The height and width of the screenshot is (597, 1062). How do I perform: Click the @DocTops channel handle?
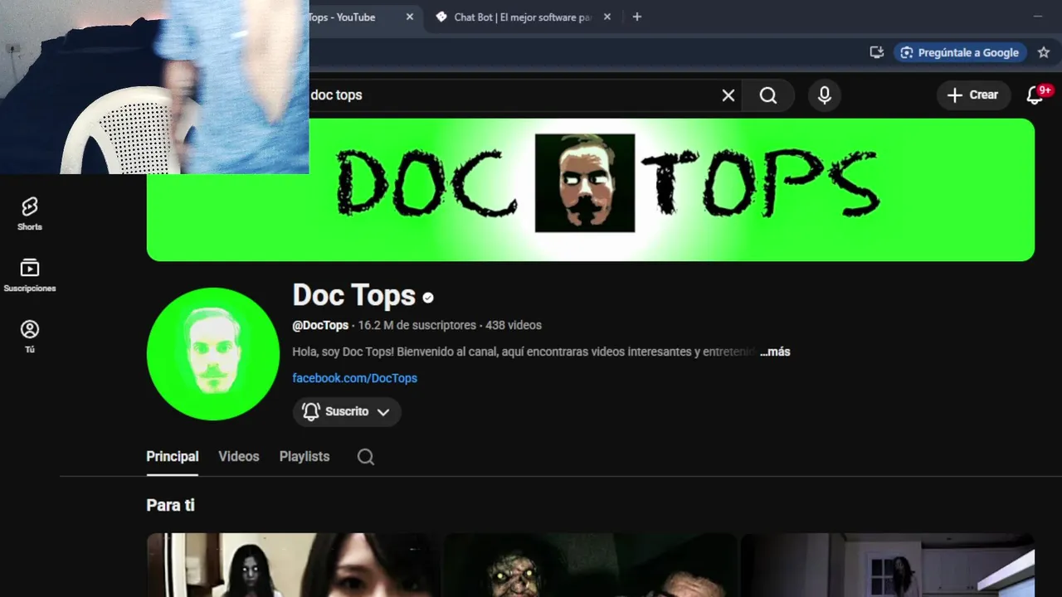(320, 326)
